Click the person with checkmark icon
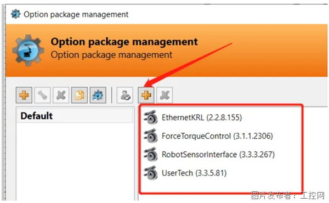This screenshot has height=203, width=329. (x=125, y=95)
